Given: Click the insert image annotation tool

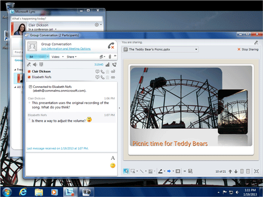Looking at the screenshot, I should pos(178,171).
